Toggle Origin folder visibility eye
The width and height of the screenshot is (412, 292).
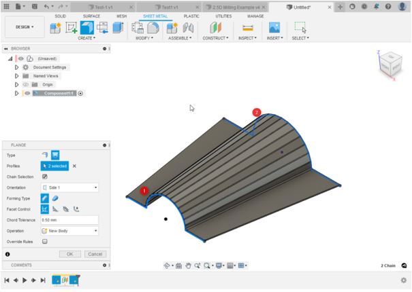25,85
